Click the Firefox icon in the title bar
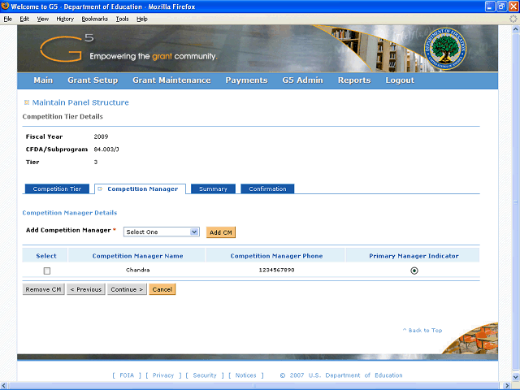This screenshot has height=390, width=520. point(5,6)
